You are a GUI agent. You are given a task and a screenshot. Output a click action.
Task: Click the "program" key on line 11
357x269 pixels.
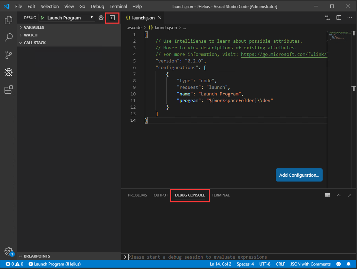[x=189, y=101]
